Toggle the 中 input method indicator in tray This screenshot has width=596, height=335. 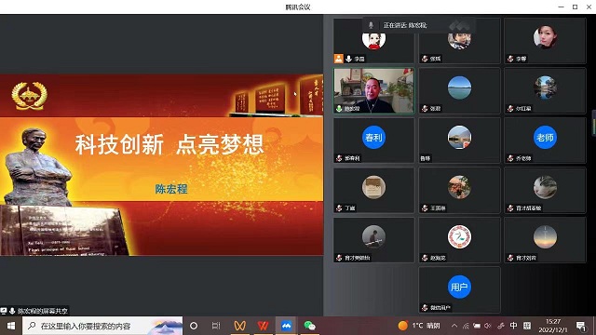coord(513,326)
